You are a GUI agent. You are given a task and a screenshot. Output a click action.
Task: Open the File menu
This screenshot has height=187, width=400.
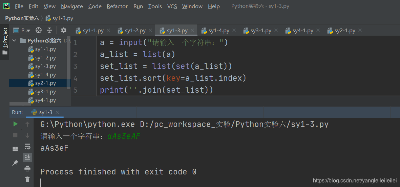[19, 6]
